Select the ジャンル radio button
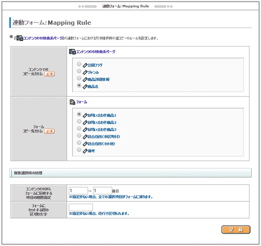This screenshot has height=246, width=261. (79, 71)
